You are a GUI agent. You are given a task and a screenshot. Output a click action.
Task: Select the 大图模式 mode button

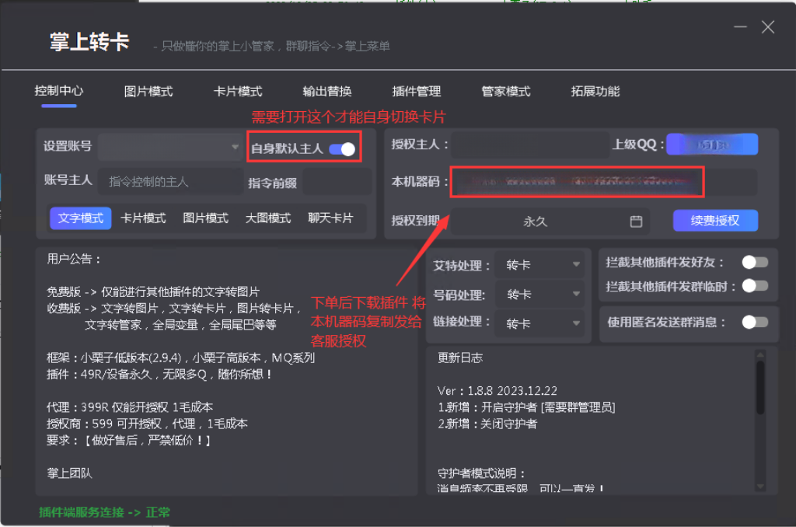268,218
